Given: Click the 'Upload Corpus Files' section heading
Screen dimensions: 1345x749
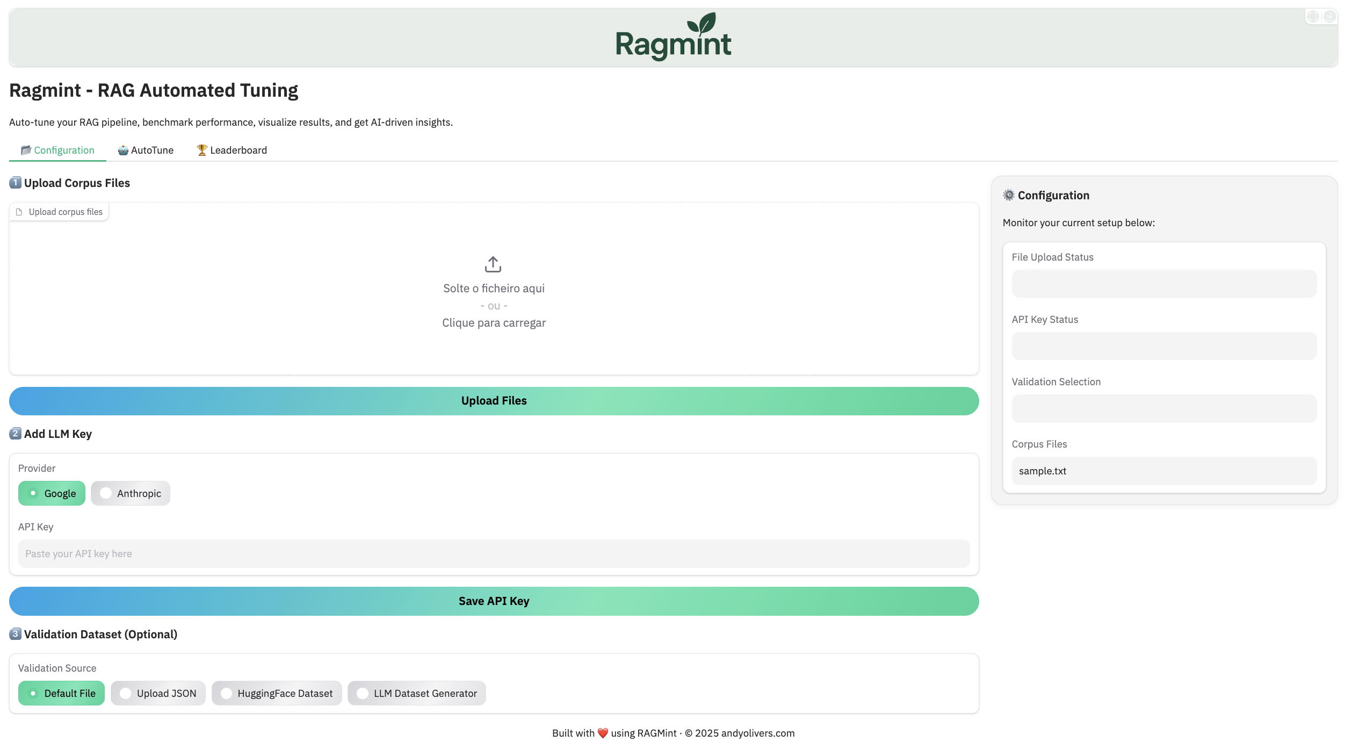Looking at the screenshot, I should click(x=77, y=183).
